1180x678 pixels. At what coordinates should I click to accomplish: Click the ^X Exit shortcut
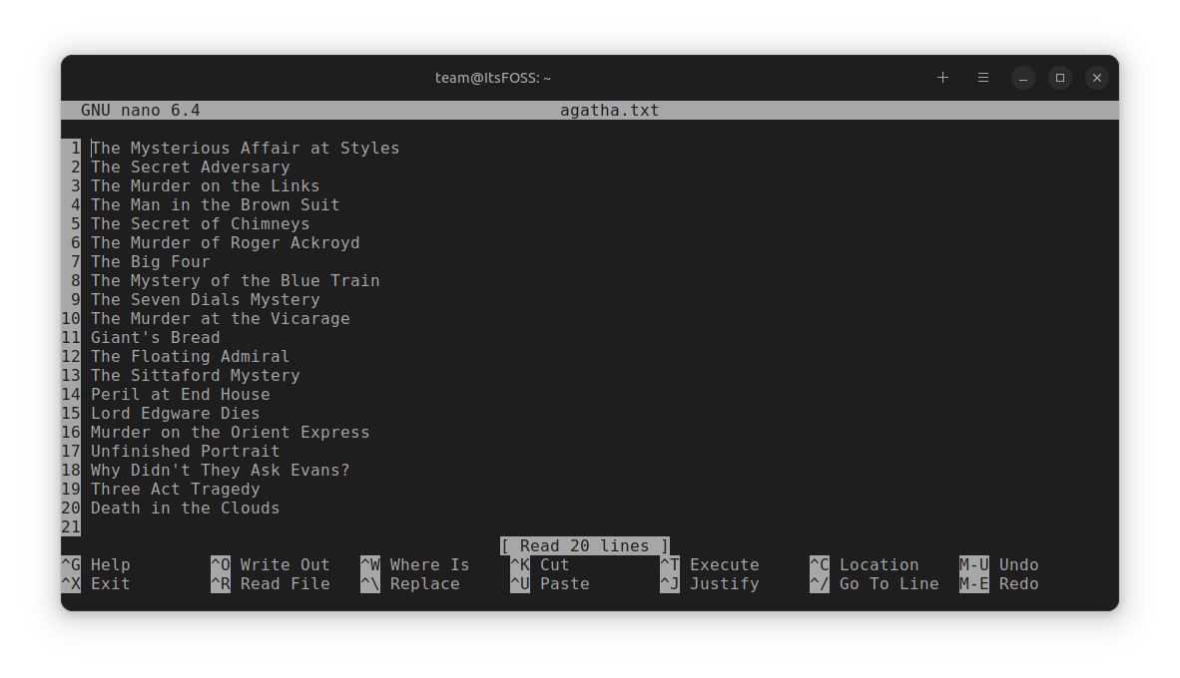tap(96, 584)
